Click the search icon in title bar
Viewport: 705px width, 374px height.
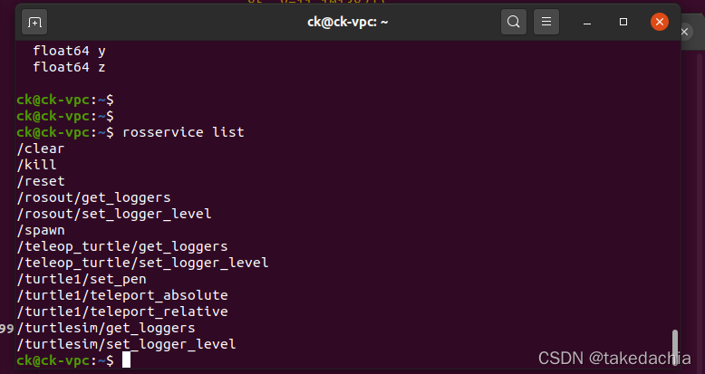click(x=514, y=21)
